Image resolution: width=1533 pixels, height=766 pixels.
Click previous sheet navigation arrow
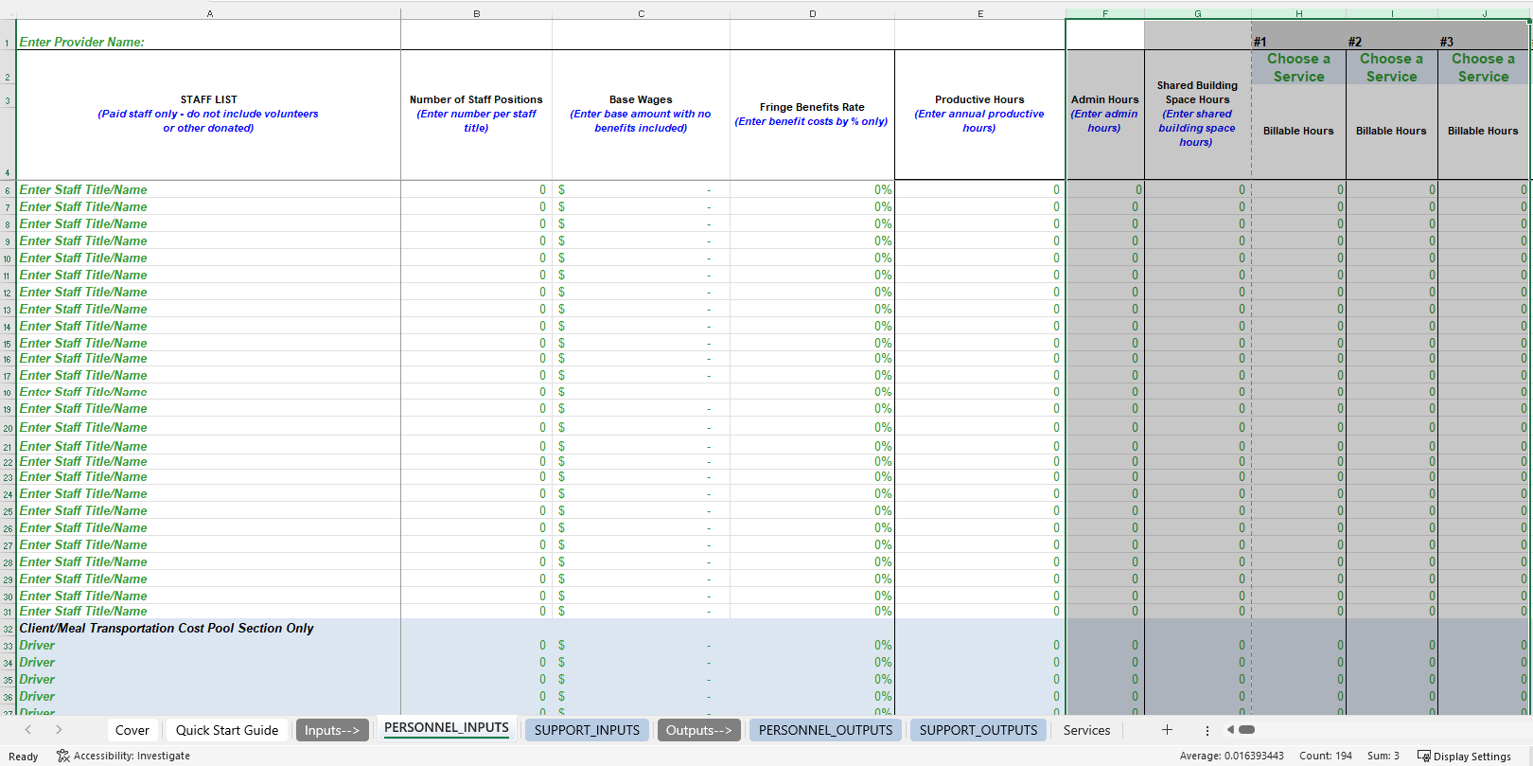pyautogui.click(x=28, y=730)
